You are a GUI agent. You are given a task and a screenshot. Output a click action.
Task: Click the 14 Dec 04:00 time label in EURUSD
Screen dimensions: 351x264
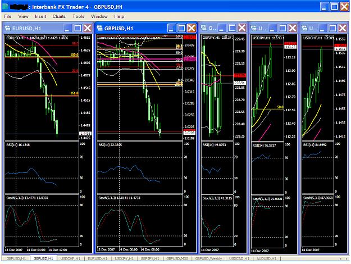pos(36,250)
